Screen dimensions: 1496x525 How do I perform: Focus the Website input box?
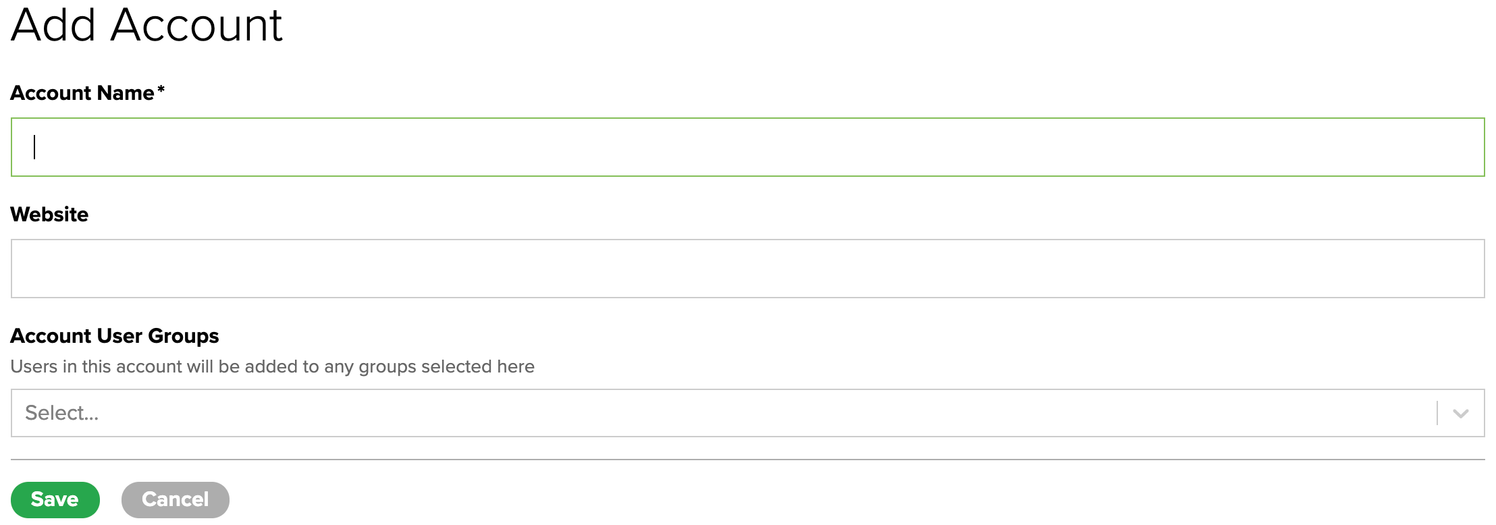[x=747, y=269]
